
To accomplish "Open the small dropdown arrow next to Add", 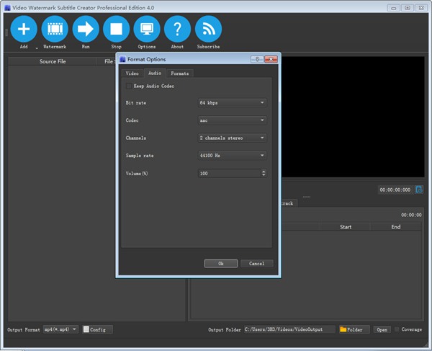I will [37, 48].
